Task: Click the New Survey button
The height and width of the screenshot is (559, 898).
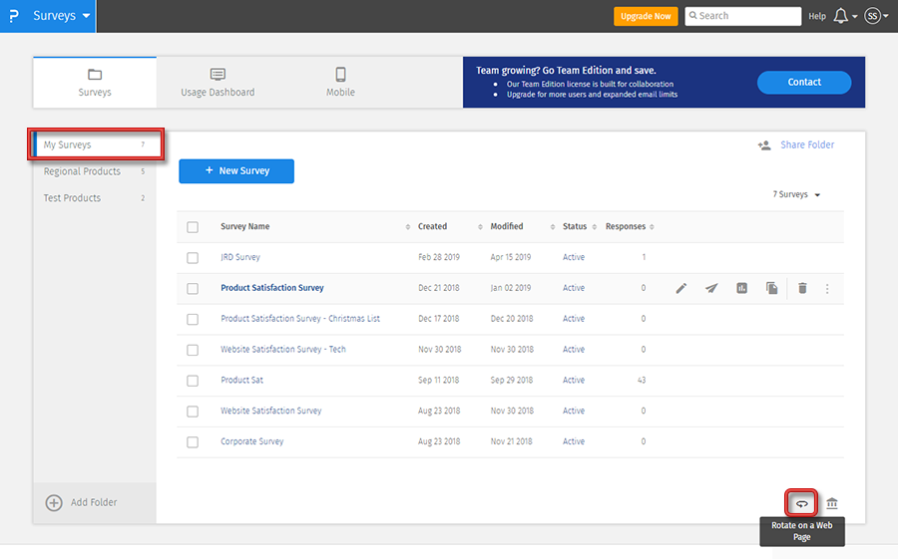Action: (x=236, y=171)
